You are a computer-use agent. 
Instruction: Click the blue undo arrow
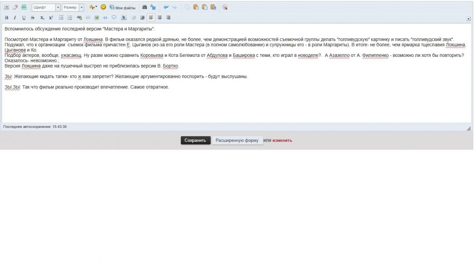pos(166,7)
